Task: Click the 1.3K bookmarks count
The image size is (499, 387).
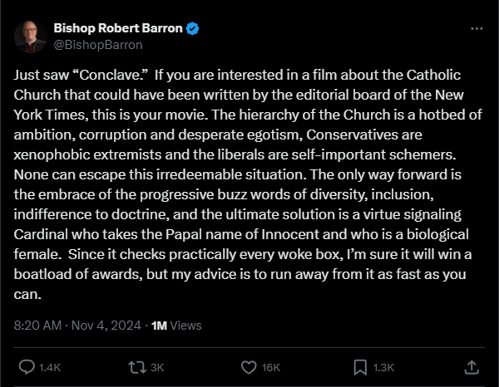Action: [386, 367]
